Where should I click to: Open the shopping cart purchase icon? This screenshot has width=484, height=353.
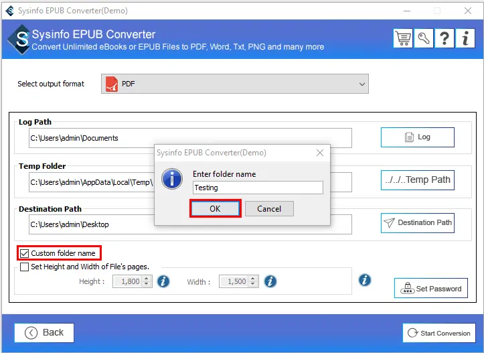coord(403,38)
